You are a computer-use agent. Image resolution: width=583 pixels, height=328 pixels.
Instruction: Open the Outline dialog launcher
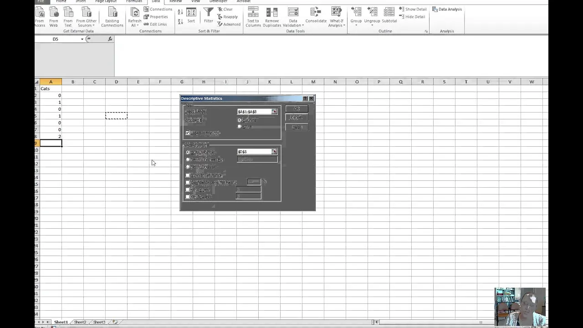426,31
